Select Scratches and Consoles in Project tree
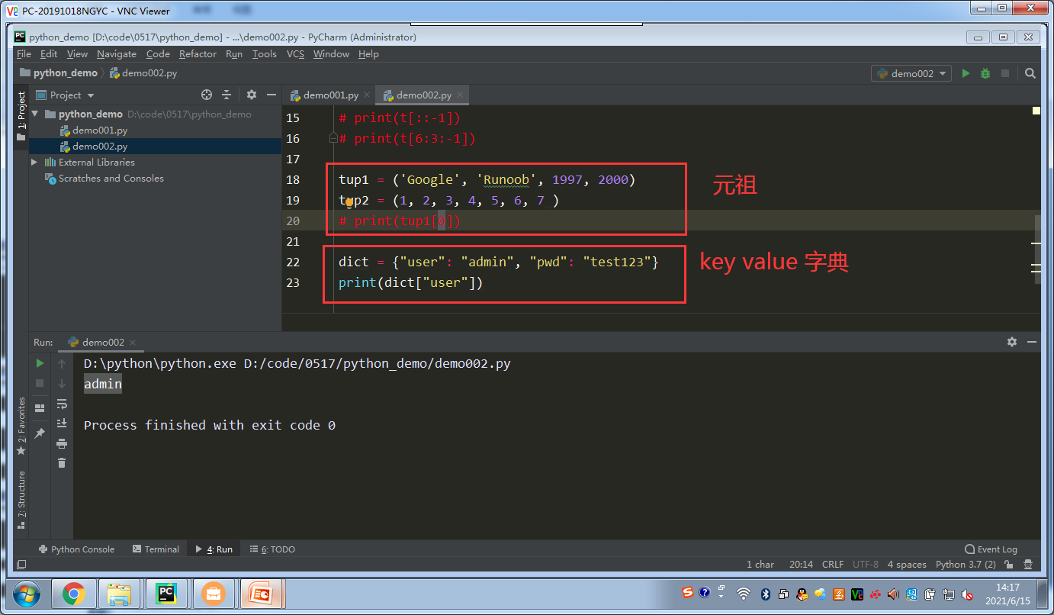Viewport: 1054px width, 615px height. (x=105, y=179)
